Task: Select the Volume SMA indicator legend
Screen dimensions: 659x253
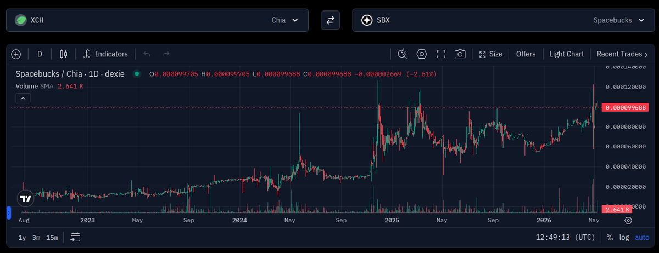Action: click(x=49, y=86)
